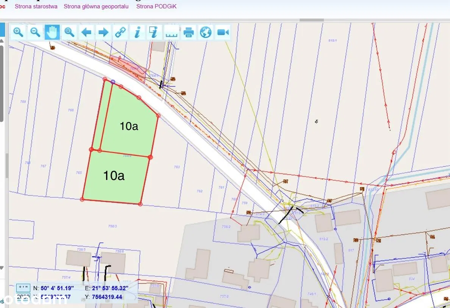Viewport: 450px width, 308px height.
Task: Click the video camera icon
Action: point(223,32)
